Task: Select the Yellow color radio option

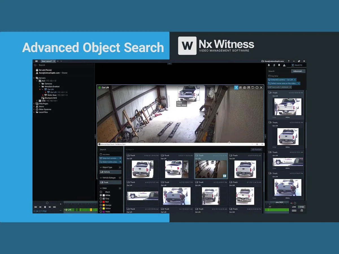Action: click(101, 208)
